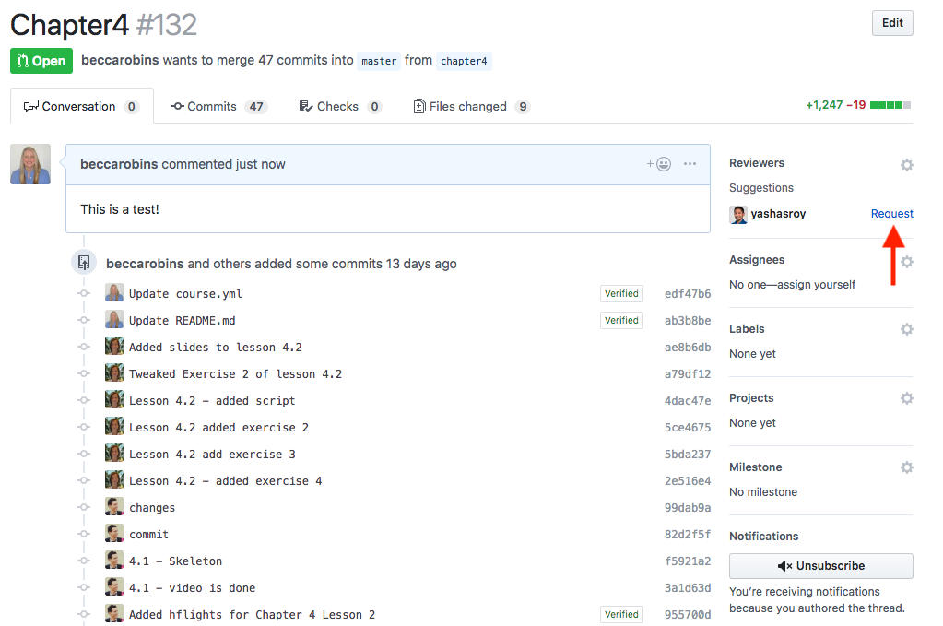Click the Verified badge on Added hflights commit
This screenshot has width=943, height=626.
(x=621, y=615)
